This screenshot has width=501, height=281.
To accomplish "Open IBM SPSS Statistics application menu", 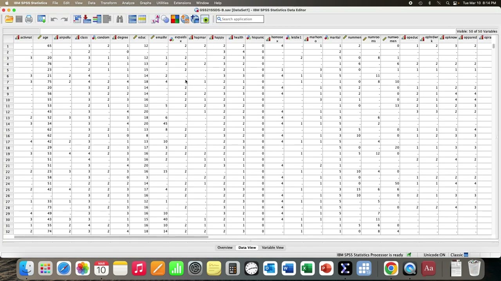I will click(30, 3).
